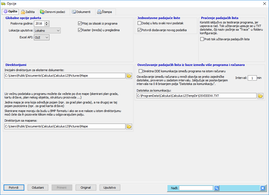
Task: Disable 'Raster (mreža) u pregledima' checkbox
Action: click(x=80, y=30)
